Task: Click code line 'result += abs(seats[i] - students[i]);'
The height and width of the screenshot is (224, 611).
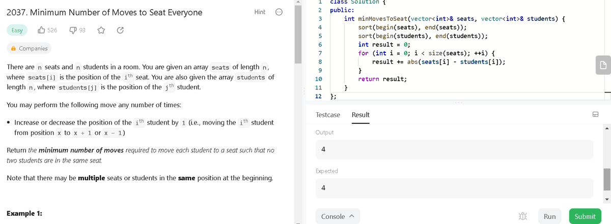Action: (x=438, y=62)
